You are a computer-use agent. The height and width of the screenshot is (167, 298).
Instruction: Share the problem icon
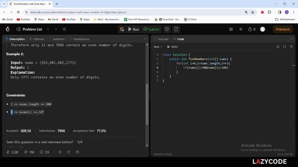click(68, 152)
